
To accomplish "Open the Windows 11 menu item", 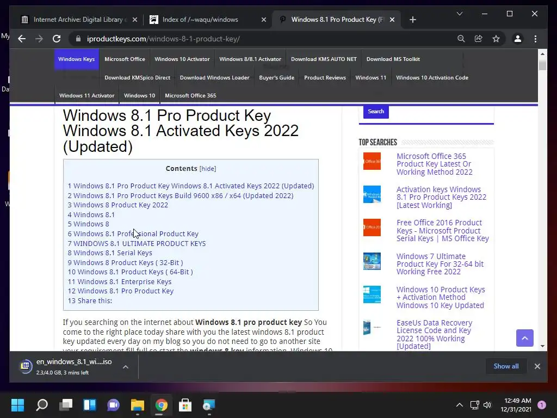I will click(x=370, y=77).
